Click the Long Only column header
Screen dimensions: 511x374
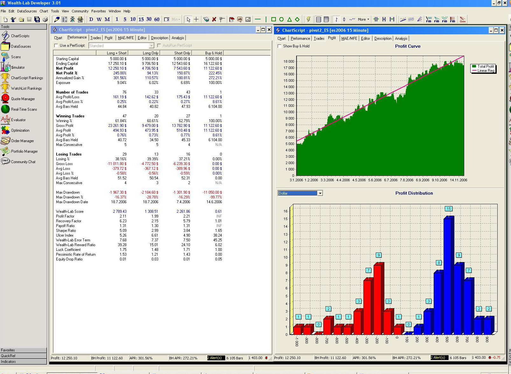[144, 53]
